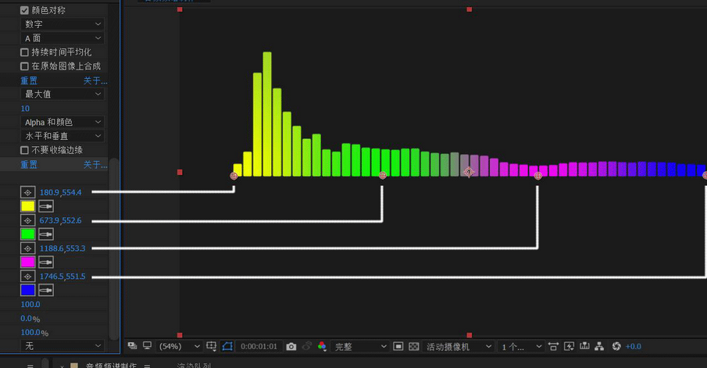Open the green color swatch
Viewport: 707px width, 368px height.
(28, 234)
